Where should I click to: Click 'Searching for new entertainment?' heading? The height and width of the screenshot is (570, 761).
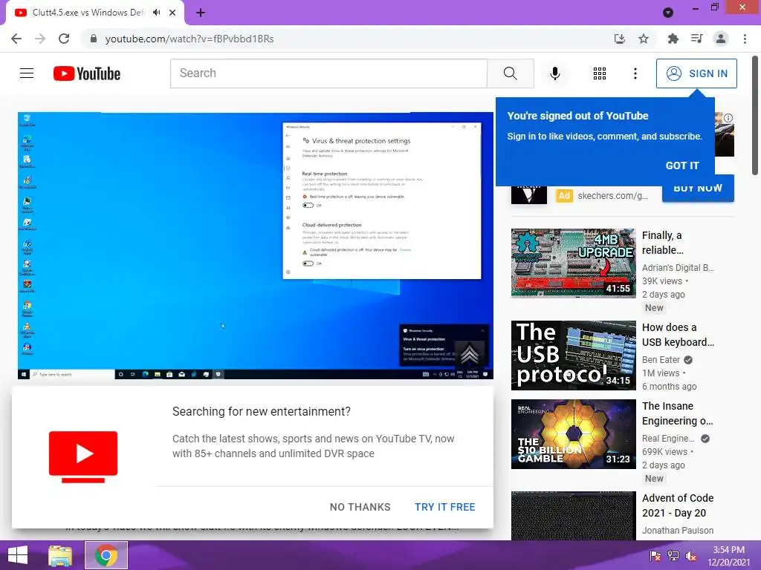(261, 411)
